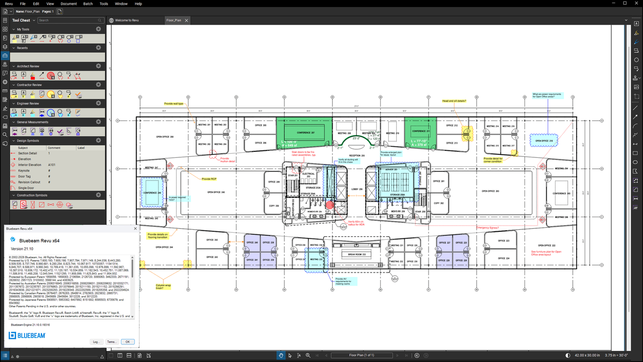The height and width of the screenshot is (362, 643).
Task: Click the Log... button in About dialog
Action: (97, 342)
